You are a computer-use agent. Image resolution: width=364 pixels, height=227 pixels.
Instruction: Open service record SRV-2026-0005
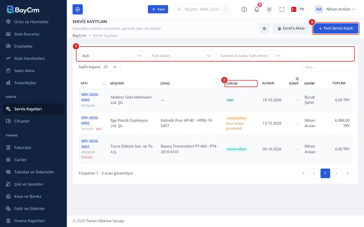tap(90, 97)
